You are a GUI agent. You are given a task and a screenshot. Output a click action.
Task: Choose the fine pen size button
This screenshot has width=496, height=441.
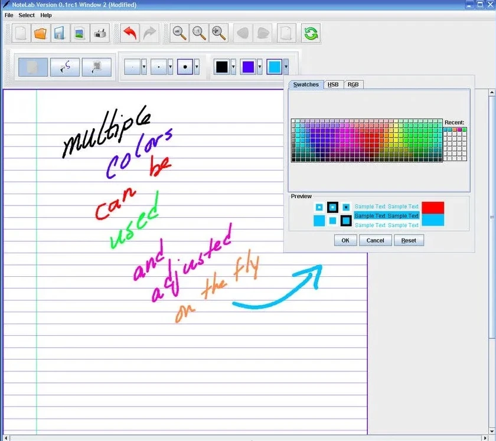(132, 67)
